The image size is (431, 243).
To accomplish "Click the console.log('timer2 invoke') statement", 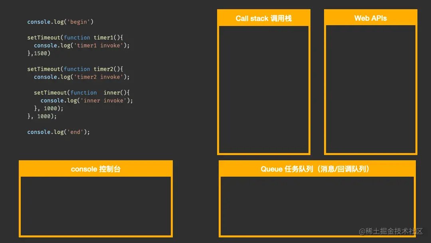I will point(81,77).
